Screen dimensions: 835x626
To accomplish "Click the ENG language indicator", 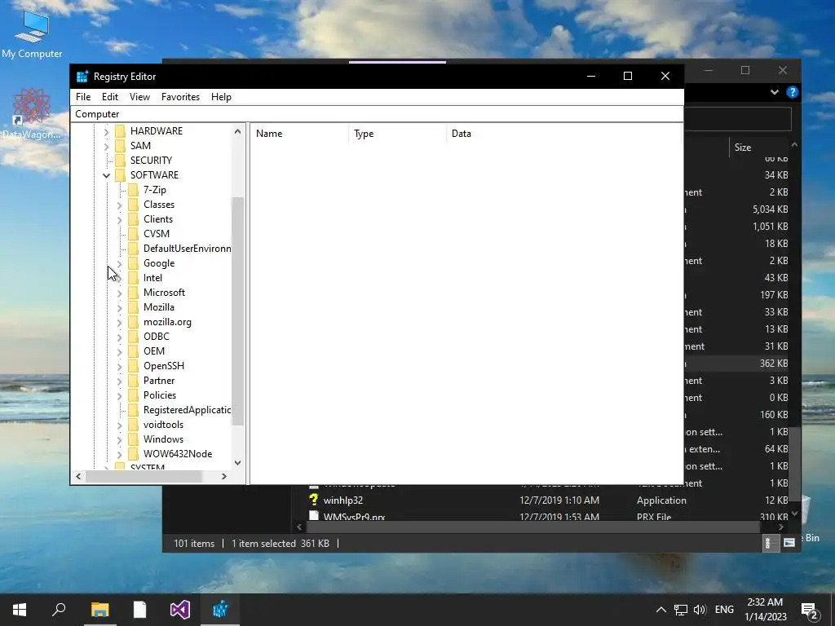I will (x=724, y=610).
